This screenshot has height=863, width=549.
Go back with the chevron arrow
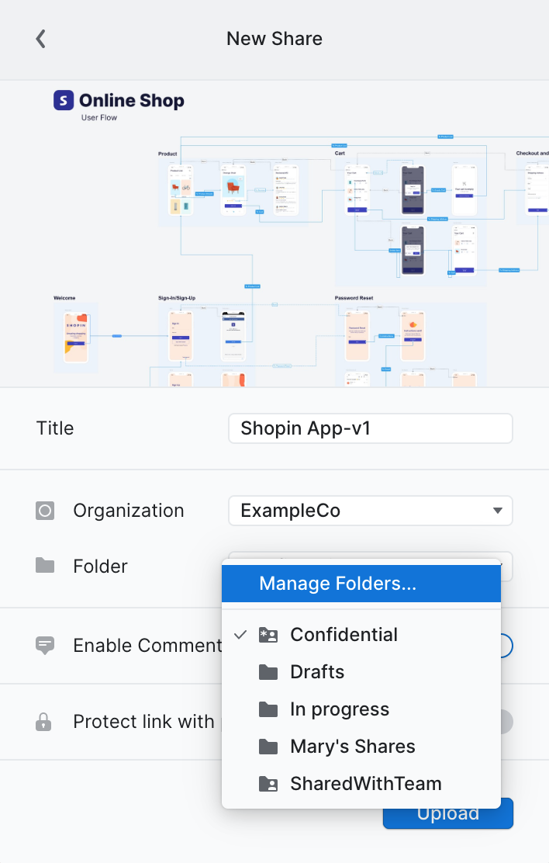40,39
